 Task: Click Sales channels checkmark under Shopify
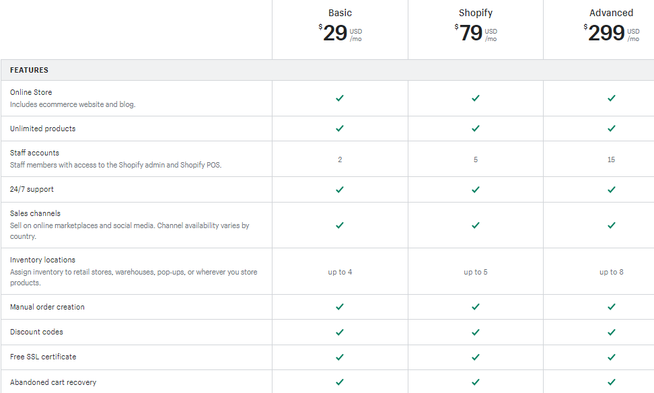tap(476, 225)
